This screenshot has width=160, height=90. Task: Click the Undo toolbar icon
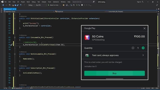(x=21, y=5)
